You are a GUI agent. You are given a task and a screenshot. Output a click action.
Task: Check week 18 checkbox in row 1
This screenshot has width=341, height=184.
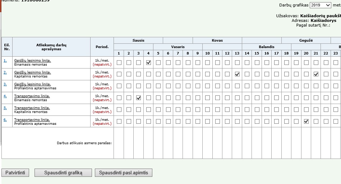click(286, 62)
